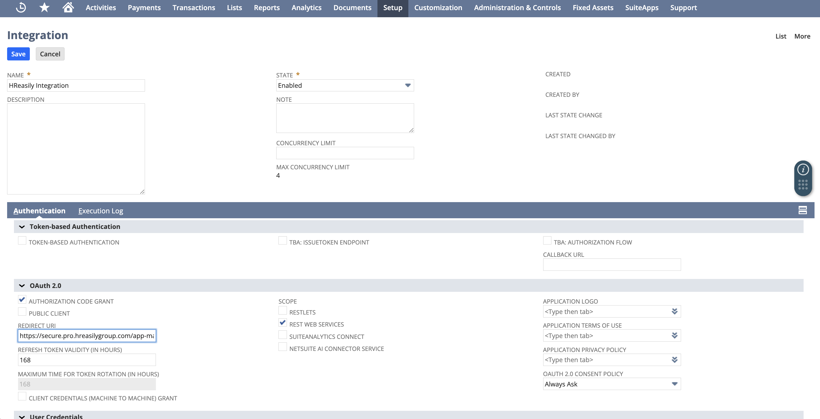
Task: Go to Home via house icon
Action: [x=68, y=8]
